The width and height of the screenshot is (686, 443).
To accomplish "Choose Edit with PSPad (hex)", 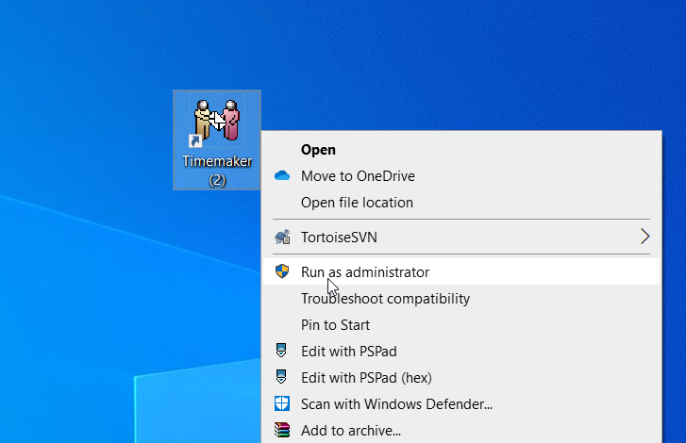I will (x=461, y=377).
